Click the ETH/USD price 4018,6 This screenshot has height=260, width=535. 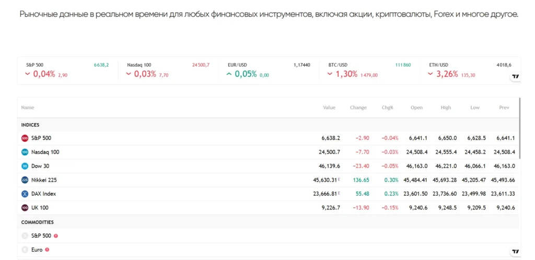504,65
